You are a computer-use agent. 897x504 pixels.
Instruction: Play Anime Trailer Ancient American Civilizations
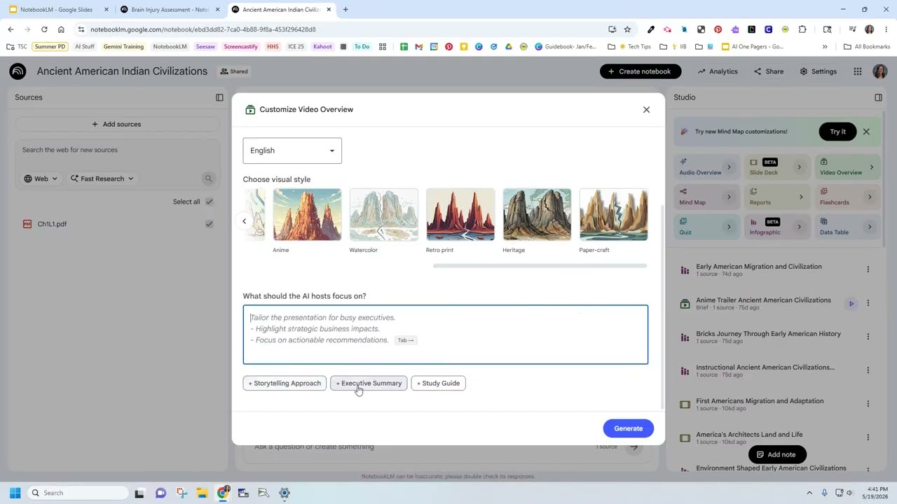click(x=851, y=304)
